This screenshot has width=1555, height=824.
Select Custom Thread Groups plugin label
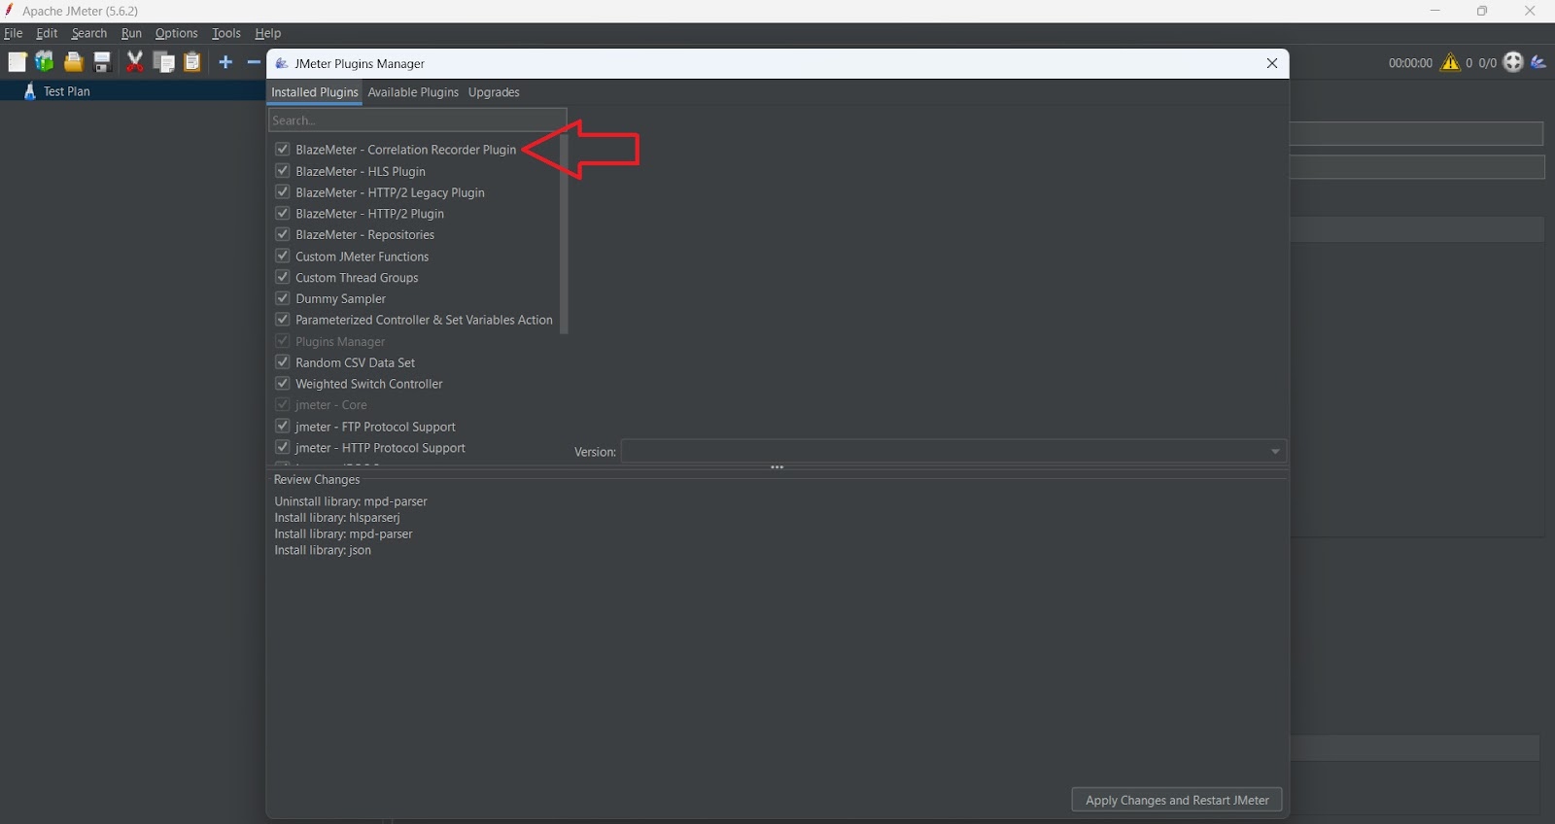(x=357, y=277)
